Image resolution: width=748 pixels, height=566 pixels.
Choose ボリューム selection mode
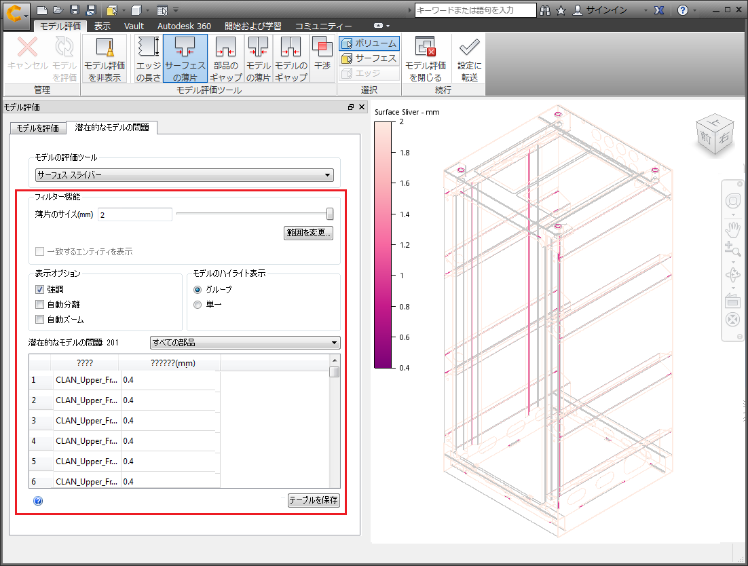[x=369, y=43]
